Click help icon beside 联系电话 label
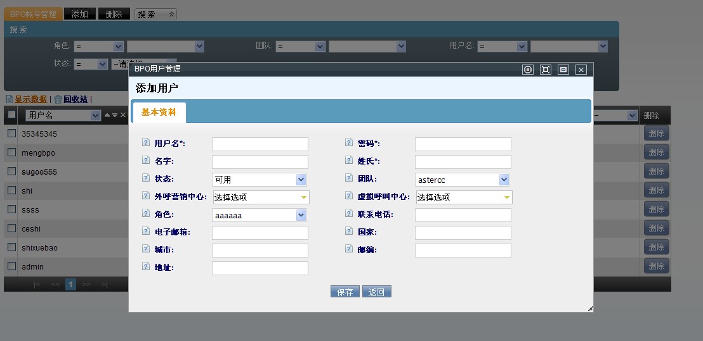 pyautogui.click(x=349, y=214)
